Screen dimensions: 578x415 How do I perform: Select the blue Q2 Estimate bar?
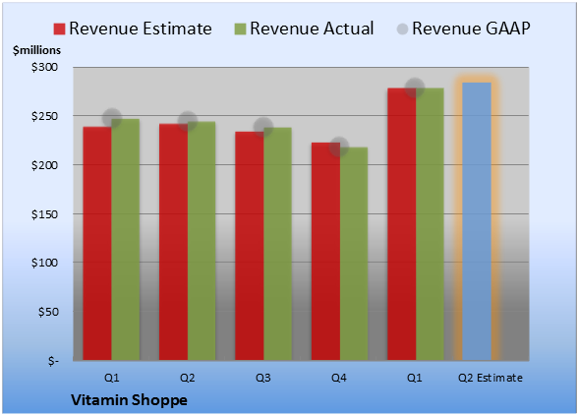[x=477, y=221]
